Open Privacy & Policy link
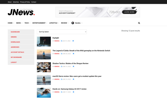This screenshot has width=167, height=100. 25,2
